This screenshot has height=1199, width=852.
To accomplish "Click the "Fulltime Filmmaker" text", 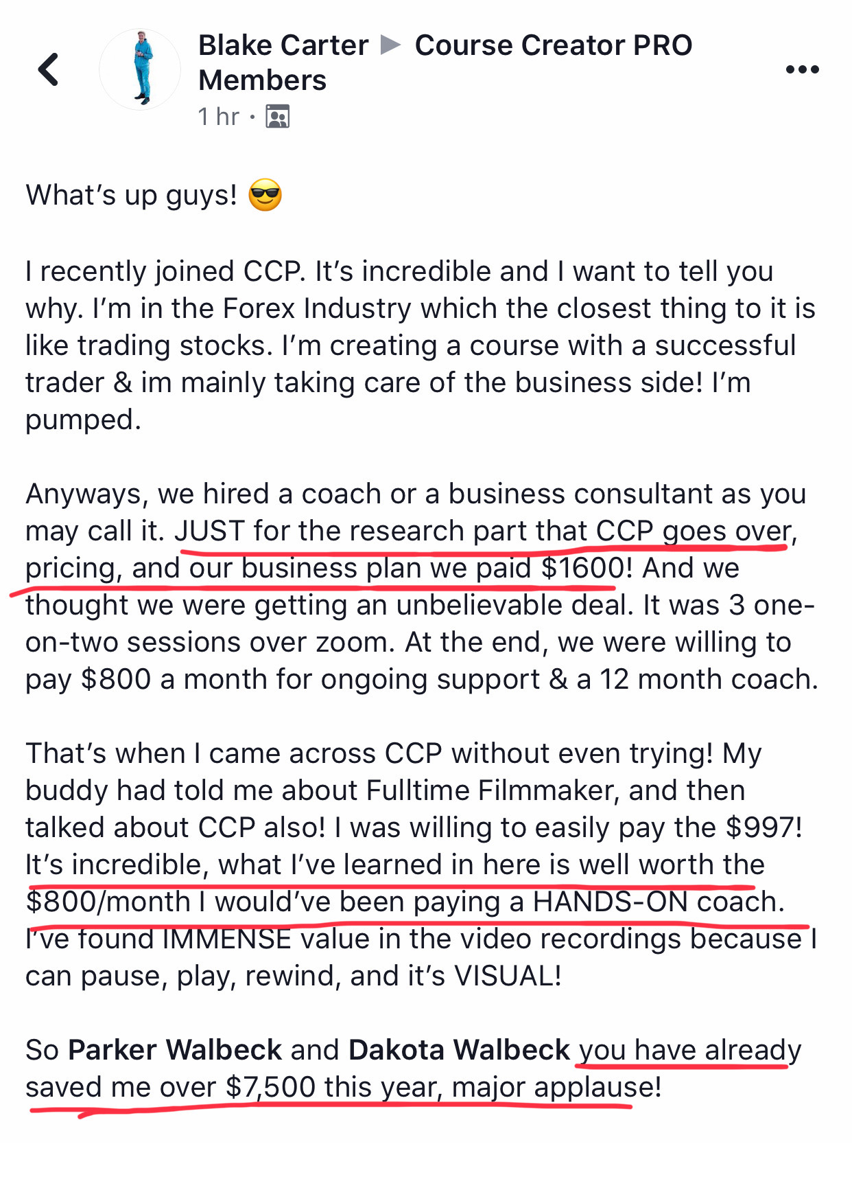I will click(488, 790).
